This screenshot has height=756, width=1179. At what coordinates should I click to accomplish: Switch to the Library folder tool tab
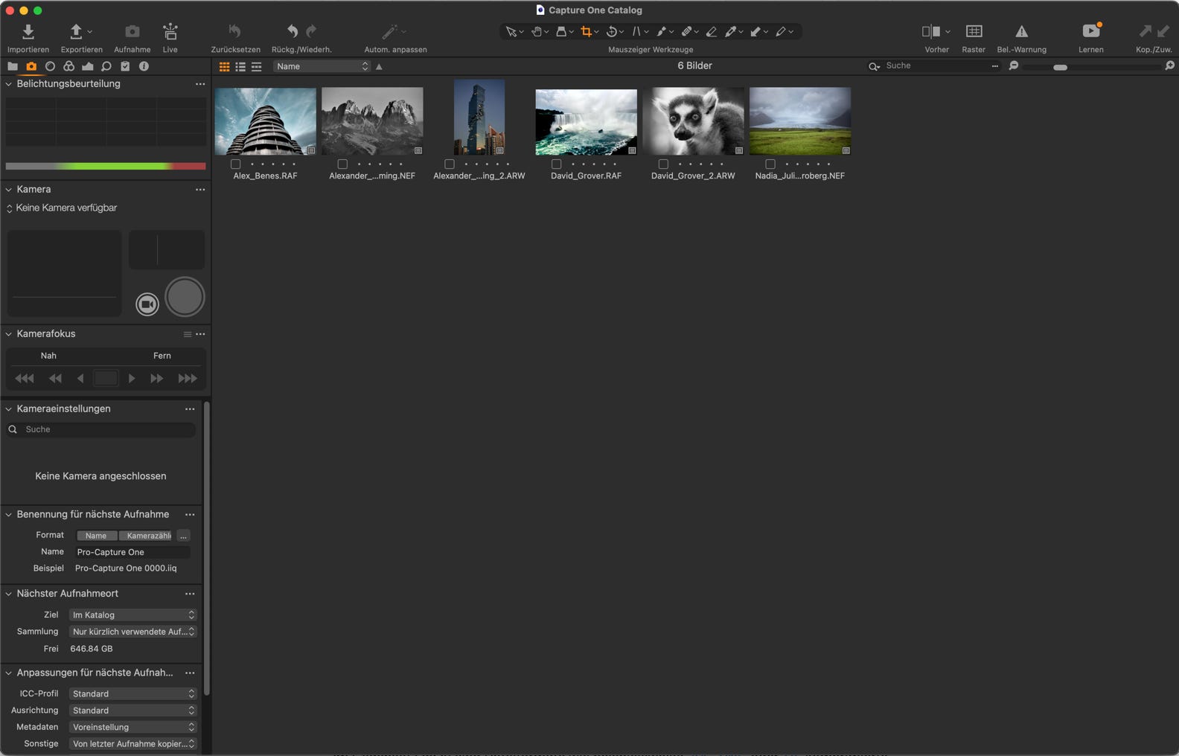pos(13,66)
